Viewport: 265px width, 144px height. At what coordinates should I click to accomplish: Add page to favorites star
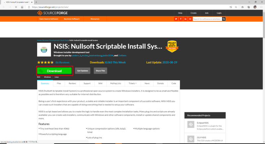click(x=236, y=7)
